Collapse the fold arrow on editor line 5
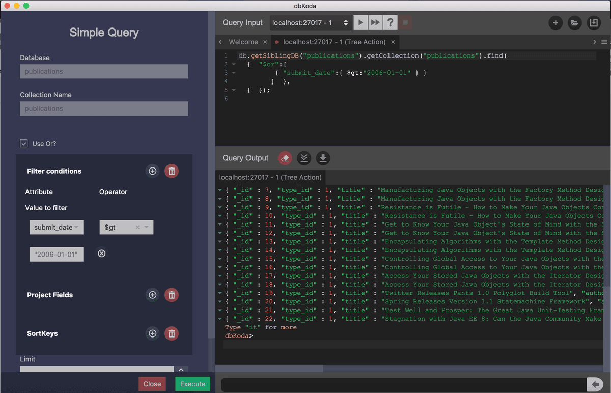The height and width of the screenshot is (393, 611). (x=234, y=90)
